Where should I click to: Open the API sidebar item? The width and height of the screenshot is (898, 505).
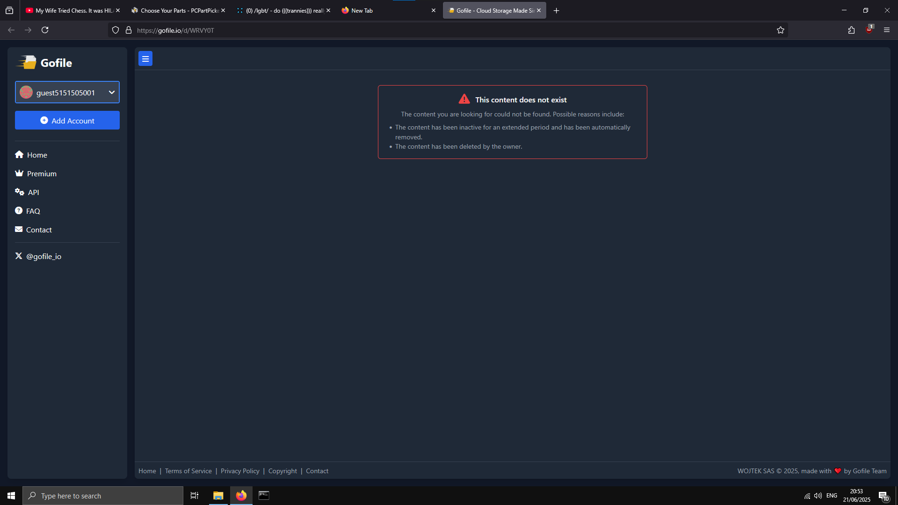pos(27,192)
